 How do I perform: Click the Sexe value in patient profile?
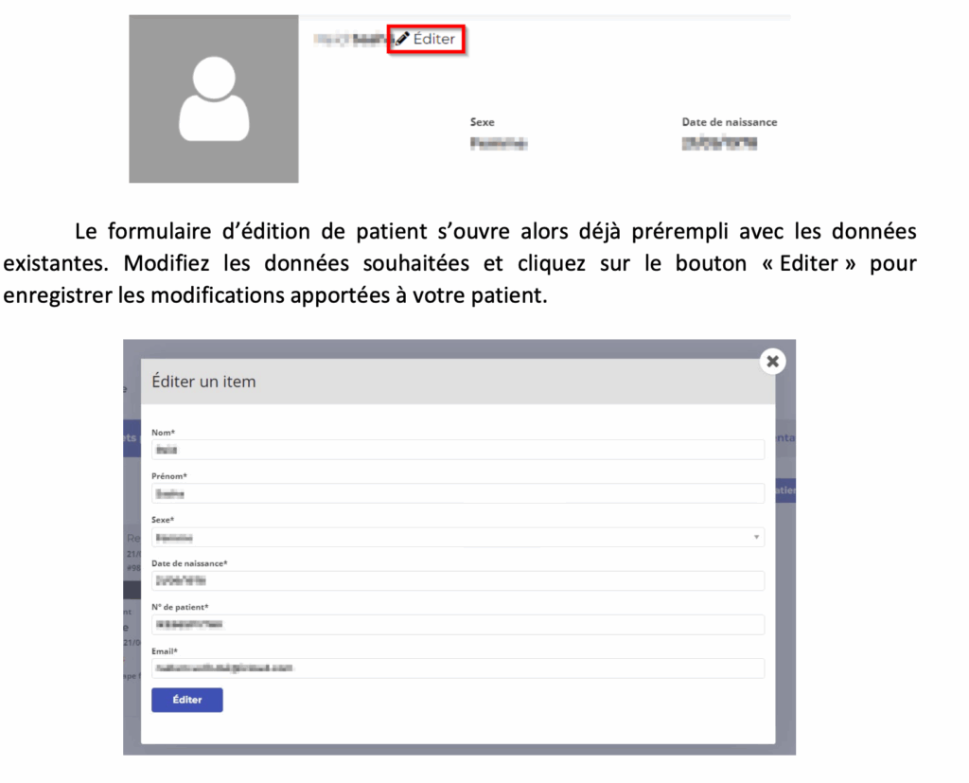498,144
